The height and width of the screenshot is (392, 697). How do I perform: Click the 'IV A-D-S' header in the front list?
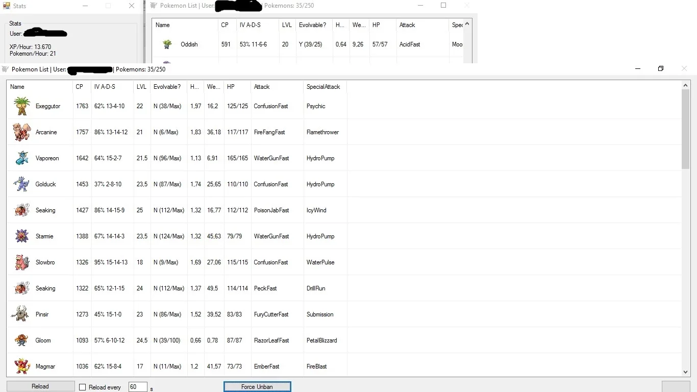112,87
